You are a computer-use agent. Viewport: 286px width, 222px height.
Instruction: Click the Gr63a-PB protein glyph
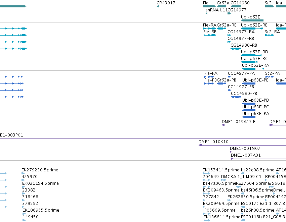(221, 84)
